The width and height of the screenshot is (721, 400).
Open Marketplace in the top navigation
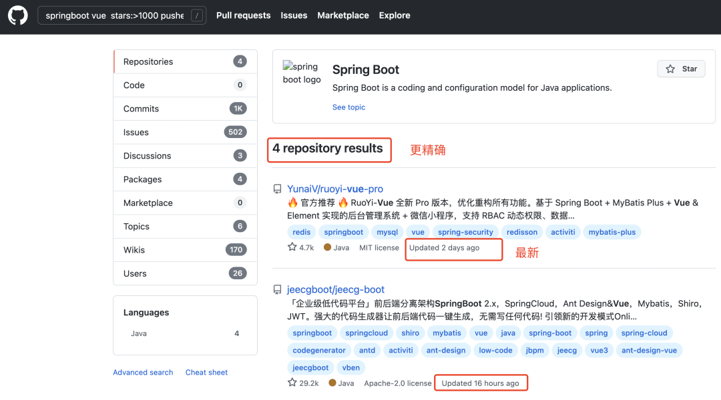(x=342, y=15)
